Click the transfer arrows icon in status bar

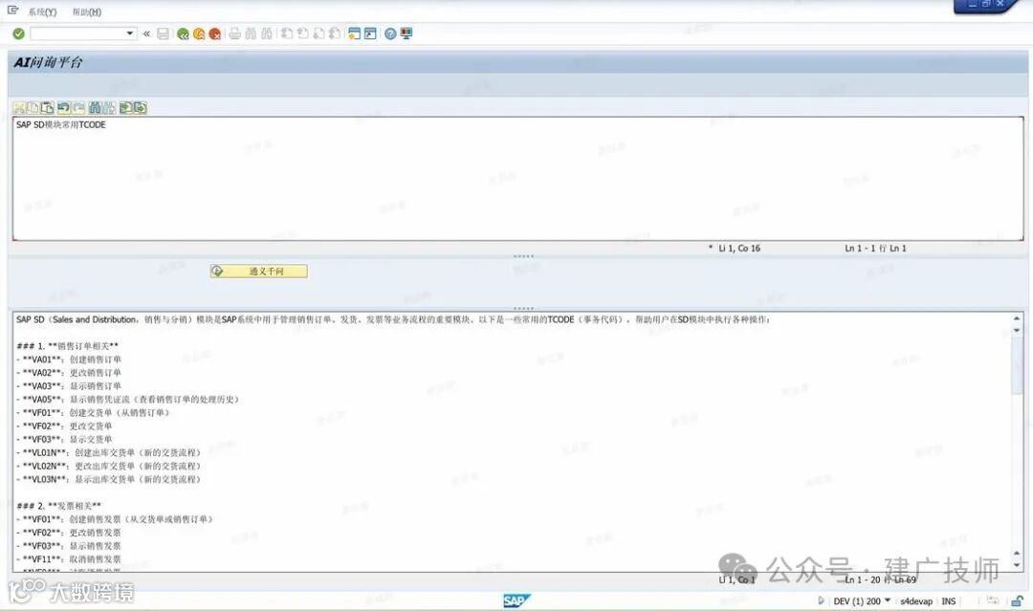pyautogui.click(x=993, y=601)
